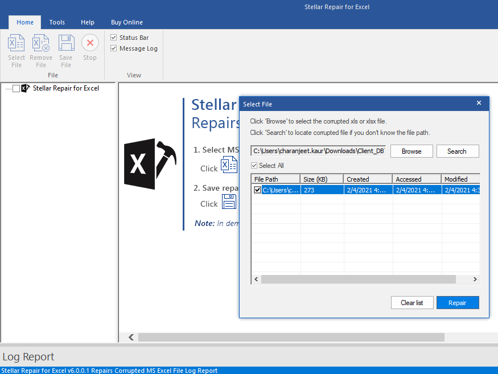The image size is (498, 374).
Task: Click the floppy disk Save icon in instructions
Action: click(229, 202)
